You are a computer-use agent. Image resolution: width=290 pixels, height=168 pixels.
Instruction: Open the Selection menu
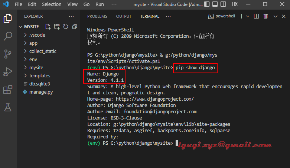click(x=52, y=4)
